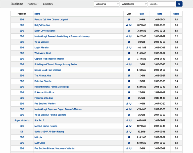
Task: Click download icon for Fire Emblem Echoes
Action: coord(127,148)
